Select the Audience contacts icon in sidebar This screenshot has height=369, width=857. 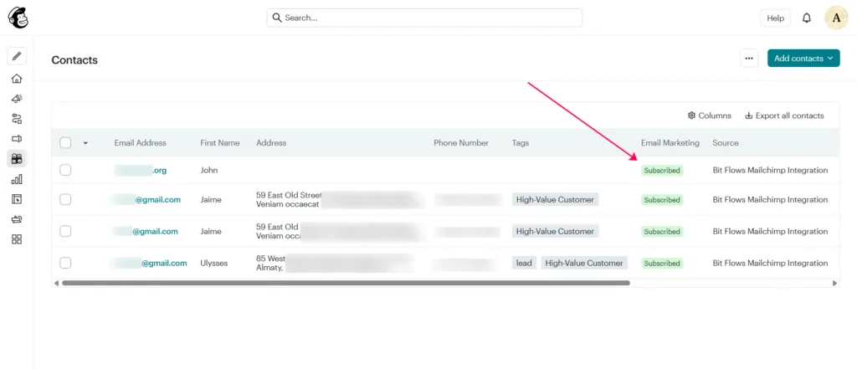click(x=17, y=159)
